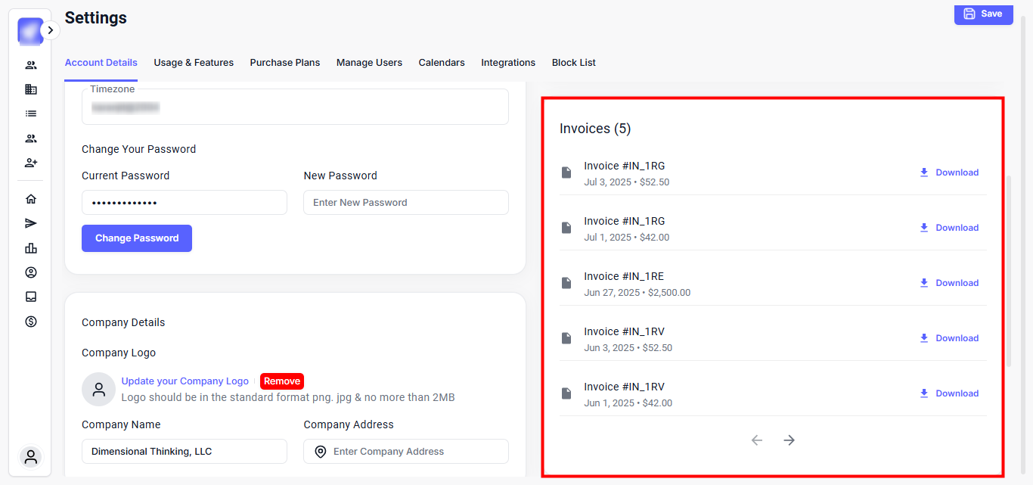
Task: Open the paper-plane send icon in the sidebar
Action: [31, 223]
